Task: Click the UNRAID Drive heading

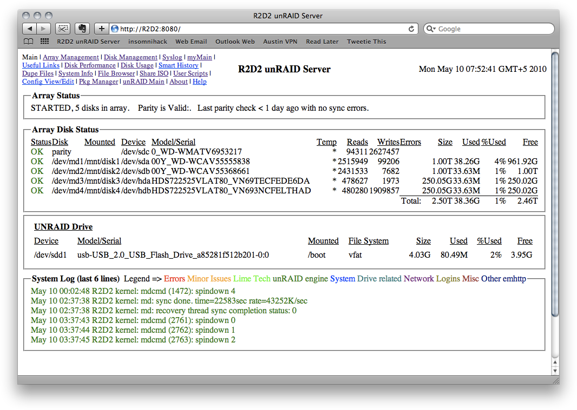Action: [63, 227]
